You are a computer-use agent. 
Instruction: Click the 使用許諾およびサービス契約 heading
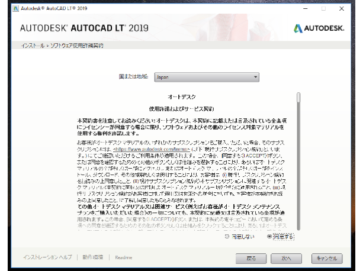(x=181, y=109)
